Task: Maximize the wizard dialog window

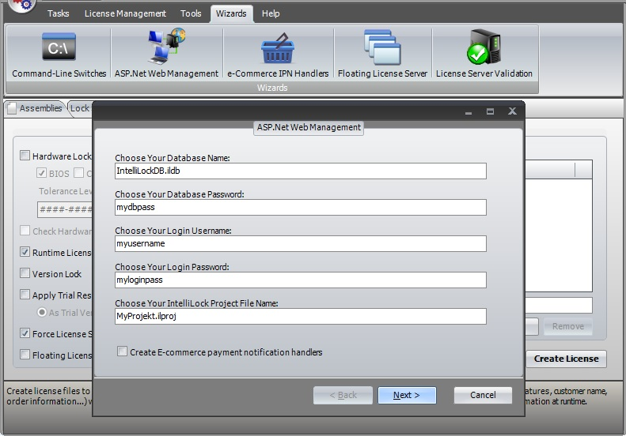Action: tap(490, 111)
